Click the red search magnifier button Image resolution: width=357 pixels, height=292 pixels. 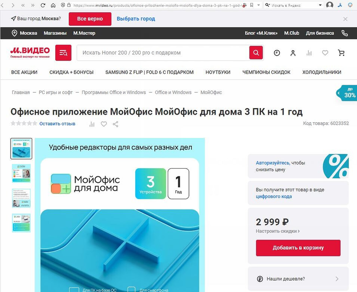point(256,53)
